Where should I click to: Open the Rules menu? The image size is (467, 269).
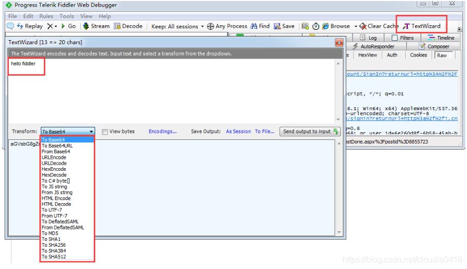(46, 16)
